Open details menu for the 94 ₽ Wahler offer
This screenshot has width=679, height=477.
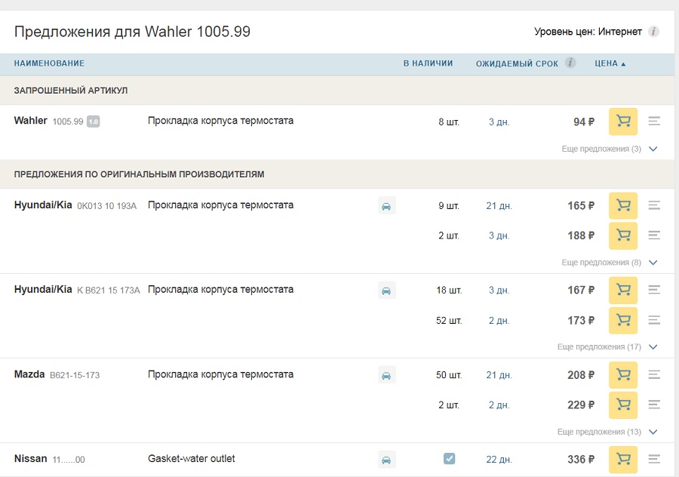(x=654, y=121)
